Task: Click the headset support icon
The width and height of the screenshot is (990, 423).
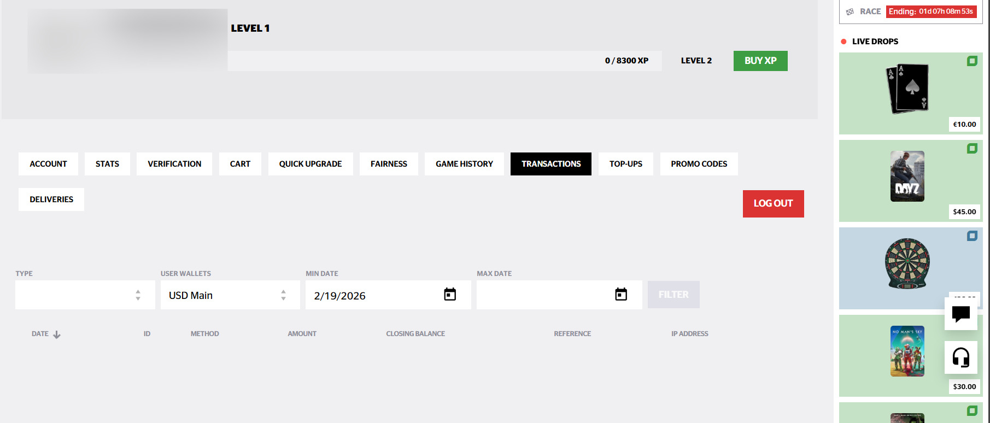Action: tap(960, 357)
